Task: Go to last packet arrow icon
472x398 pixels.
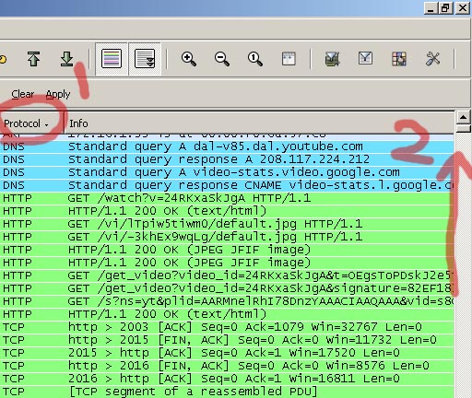Action: coord(66,59)
